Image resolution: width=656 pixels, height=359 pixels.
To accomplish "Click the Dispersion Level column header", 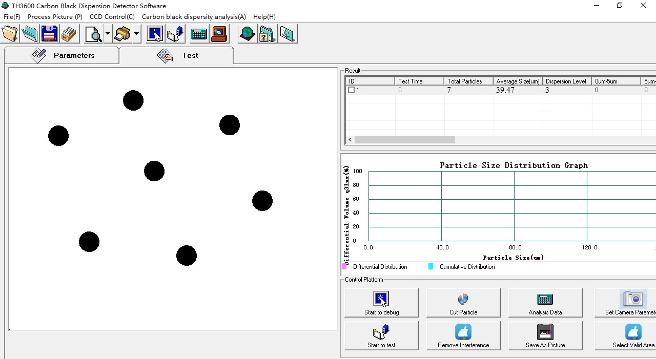I will point(567,81).
